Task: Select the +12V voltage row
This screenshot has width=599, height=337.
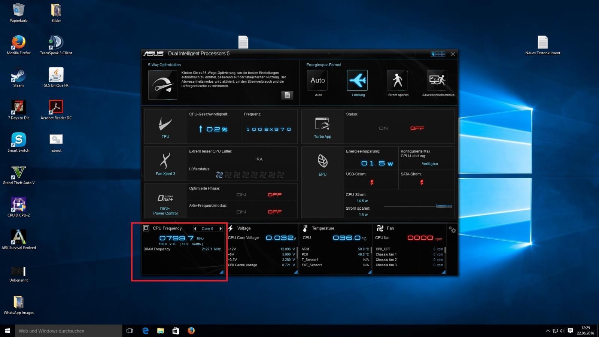Action: pyautogui.click(x=261, y=249)
